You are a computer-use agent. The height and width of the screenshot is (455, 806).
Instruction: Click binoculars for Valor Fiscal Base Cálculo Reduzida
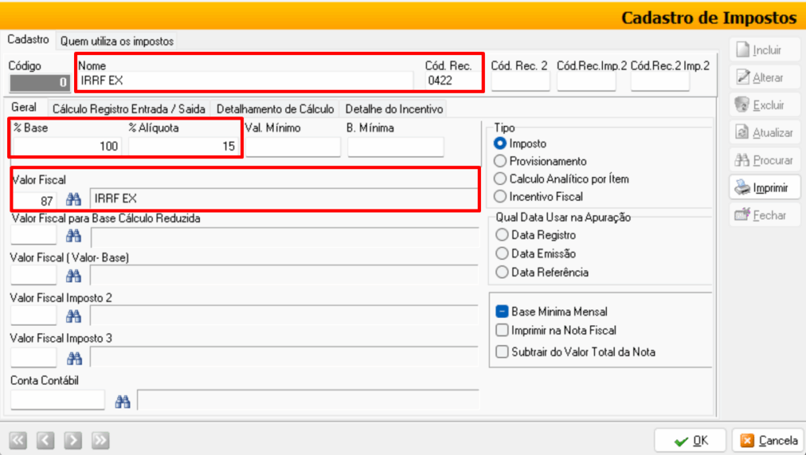73,236
